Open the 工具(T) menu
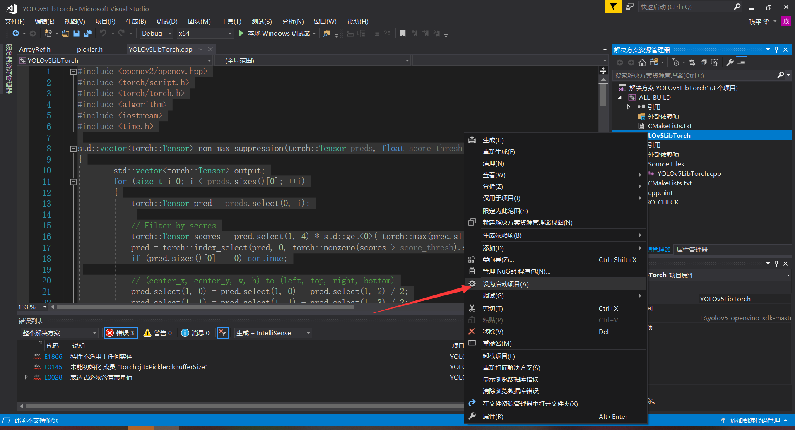Viewport: 795px width, 430px height. [x=231, y=21]
